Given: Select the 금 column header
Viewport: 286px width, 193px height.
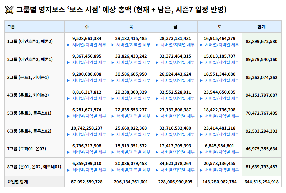Looking at the screenshot, I should [175, 26].
